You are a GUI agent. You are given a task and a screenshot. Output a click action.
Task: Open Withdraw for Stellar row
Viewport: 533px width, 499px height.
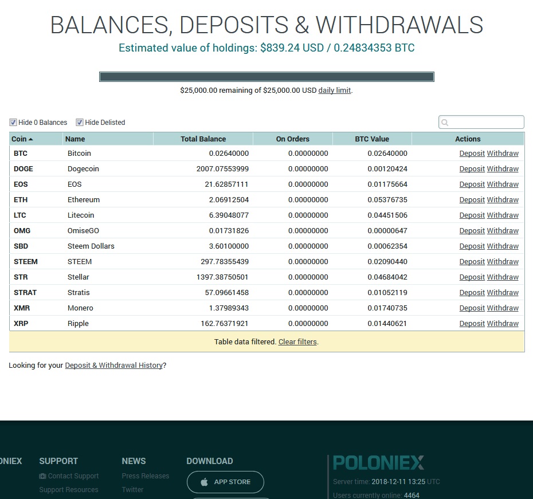(503, 277)
